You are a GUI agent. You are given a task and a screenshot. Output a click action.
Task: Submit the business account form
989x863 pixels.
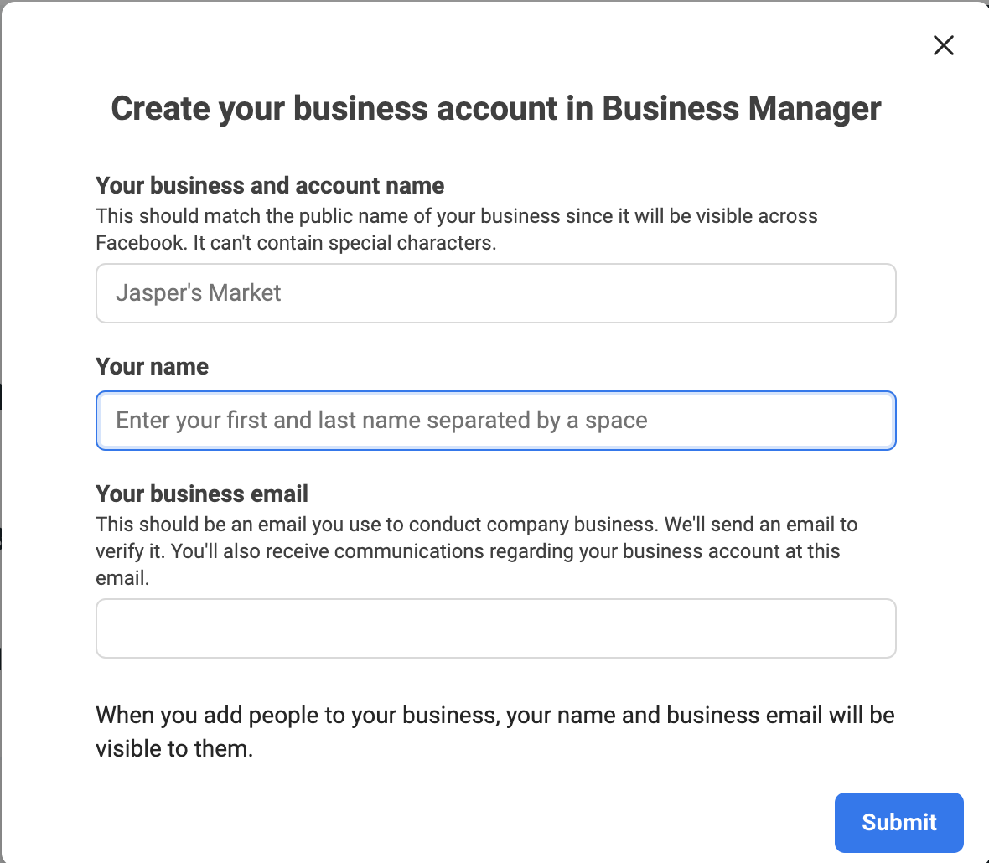pos(898,822)
